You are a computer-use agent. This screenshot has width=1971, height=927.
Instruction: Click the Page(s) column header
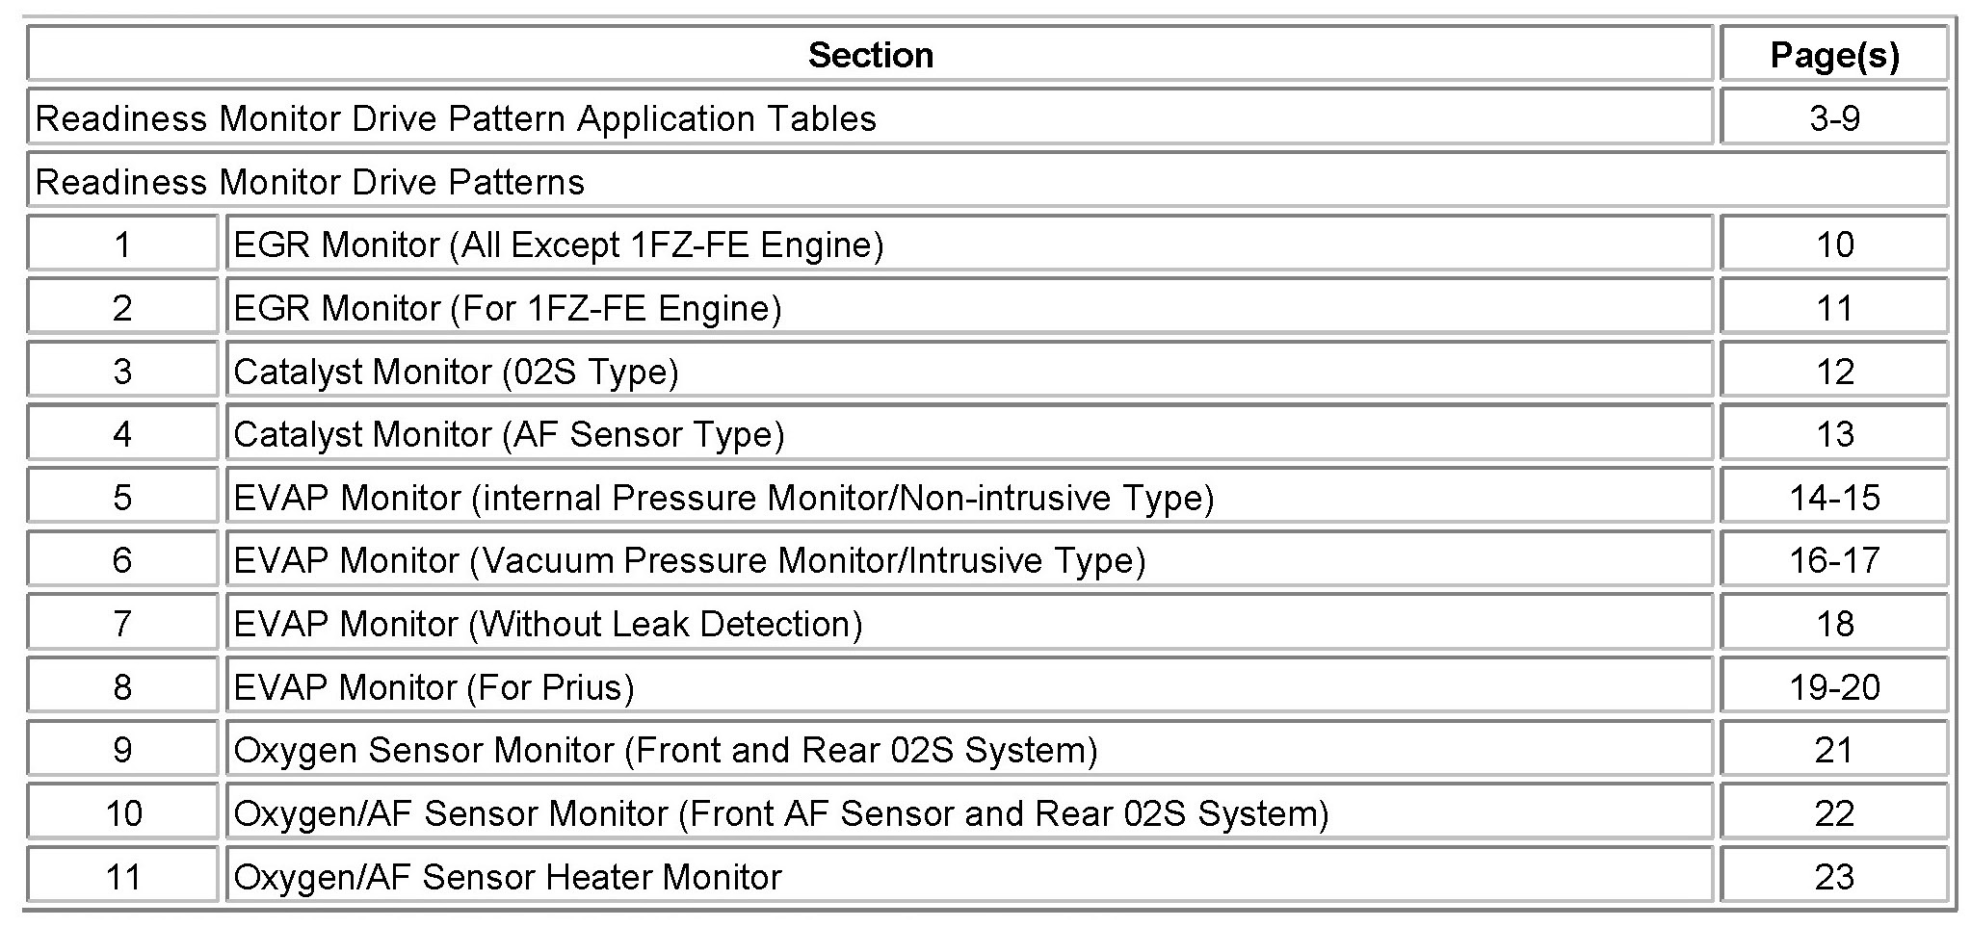click(1833, 55)
